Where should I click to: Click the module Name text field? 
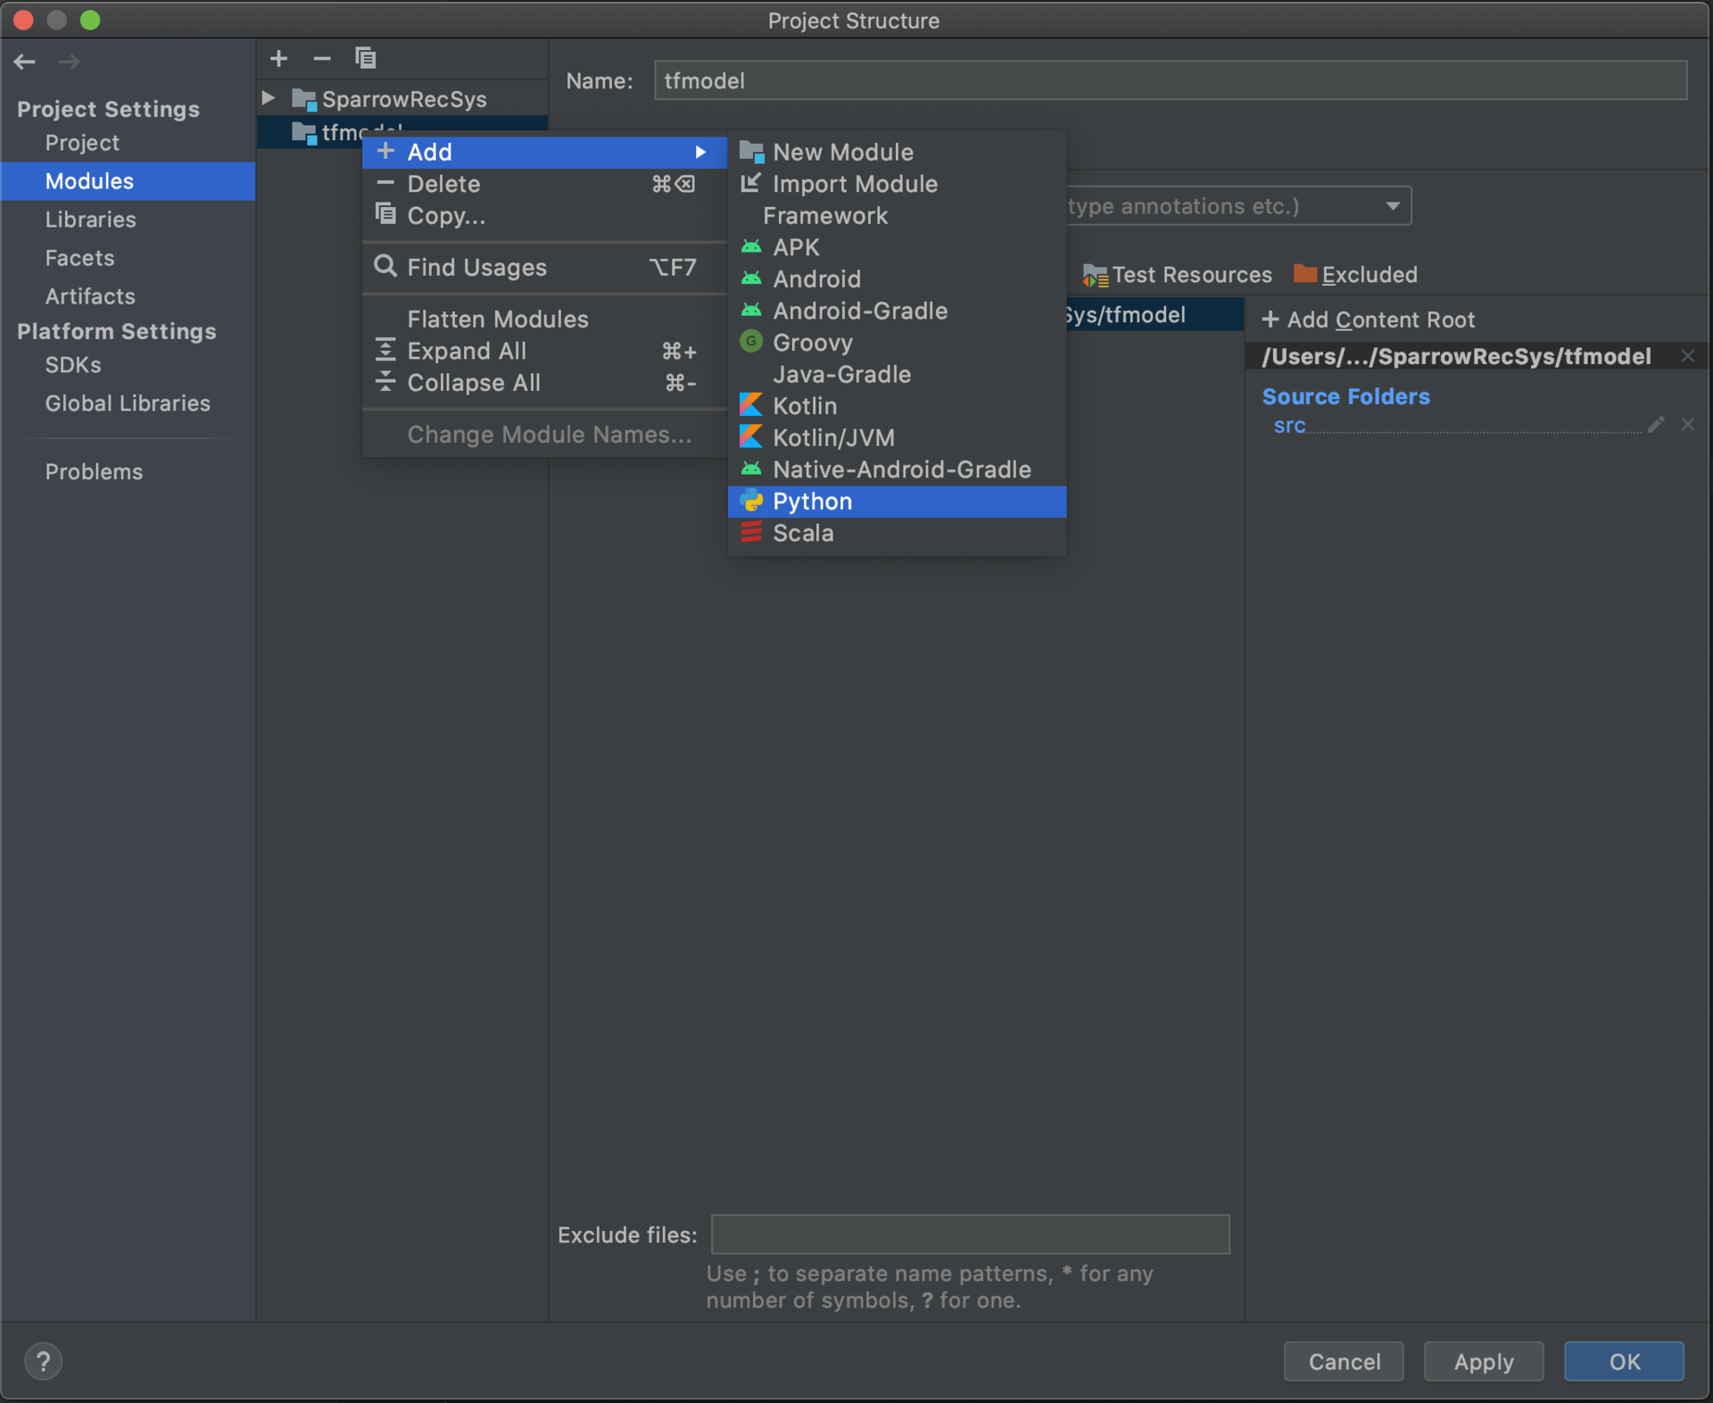pyautogui.click(x=1169, y=80)
